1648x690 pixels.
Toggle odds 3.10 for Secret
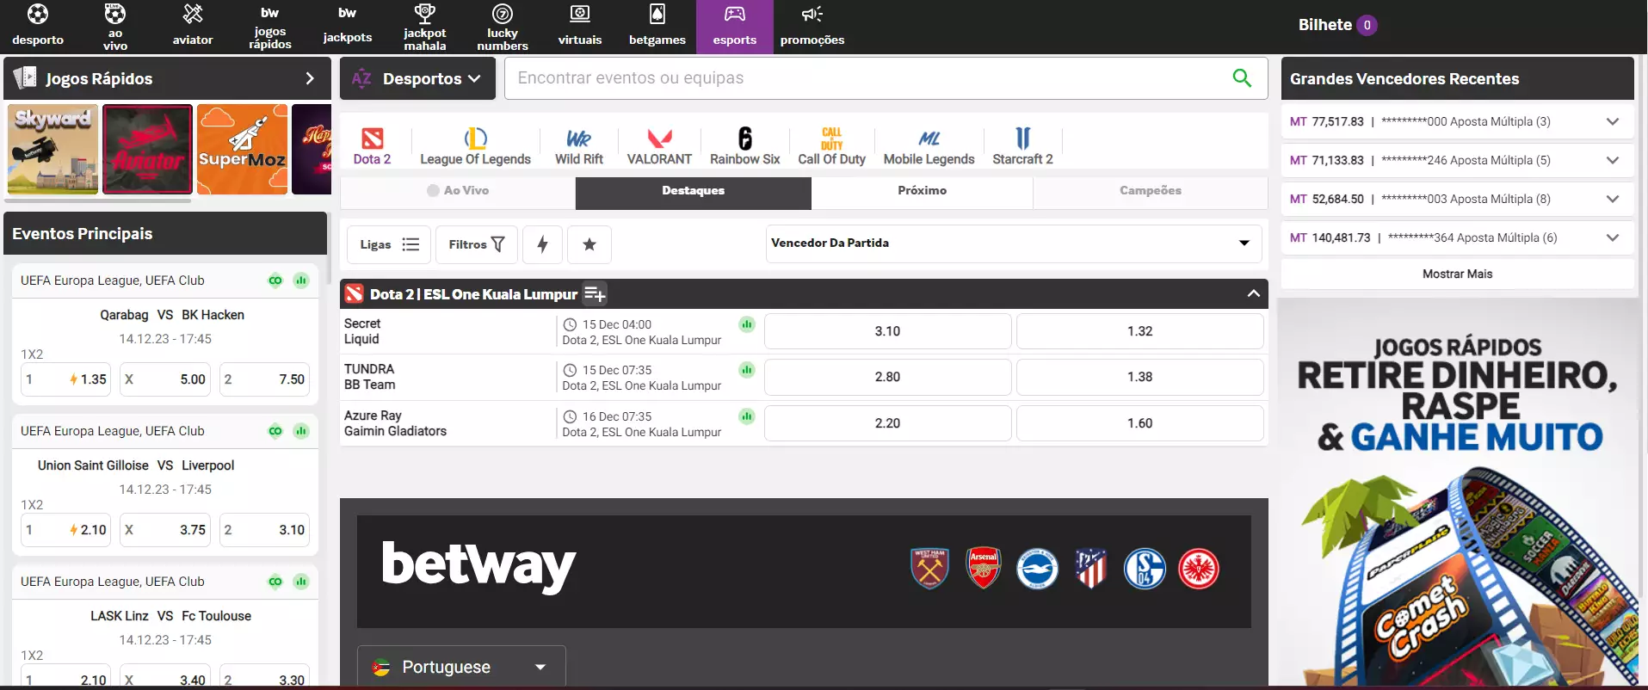coord(887,331)
